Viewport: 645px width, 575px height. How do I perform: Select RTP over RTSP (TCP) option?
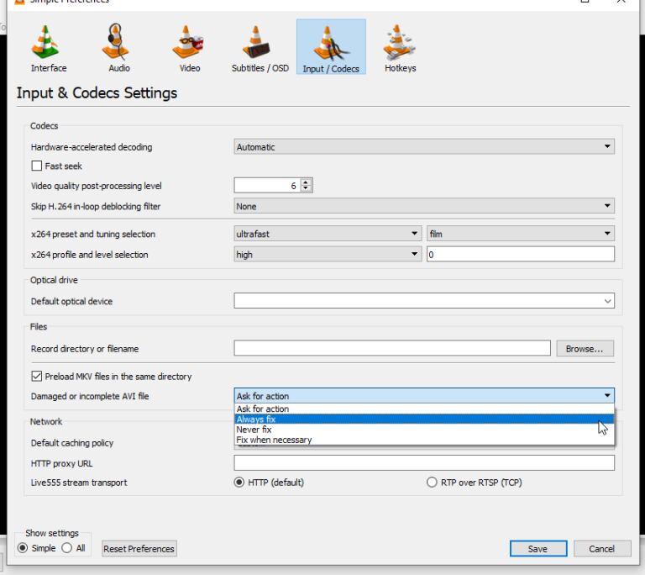tap(433, 483)
